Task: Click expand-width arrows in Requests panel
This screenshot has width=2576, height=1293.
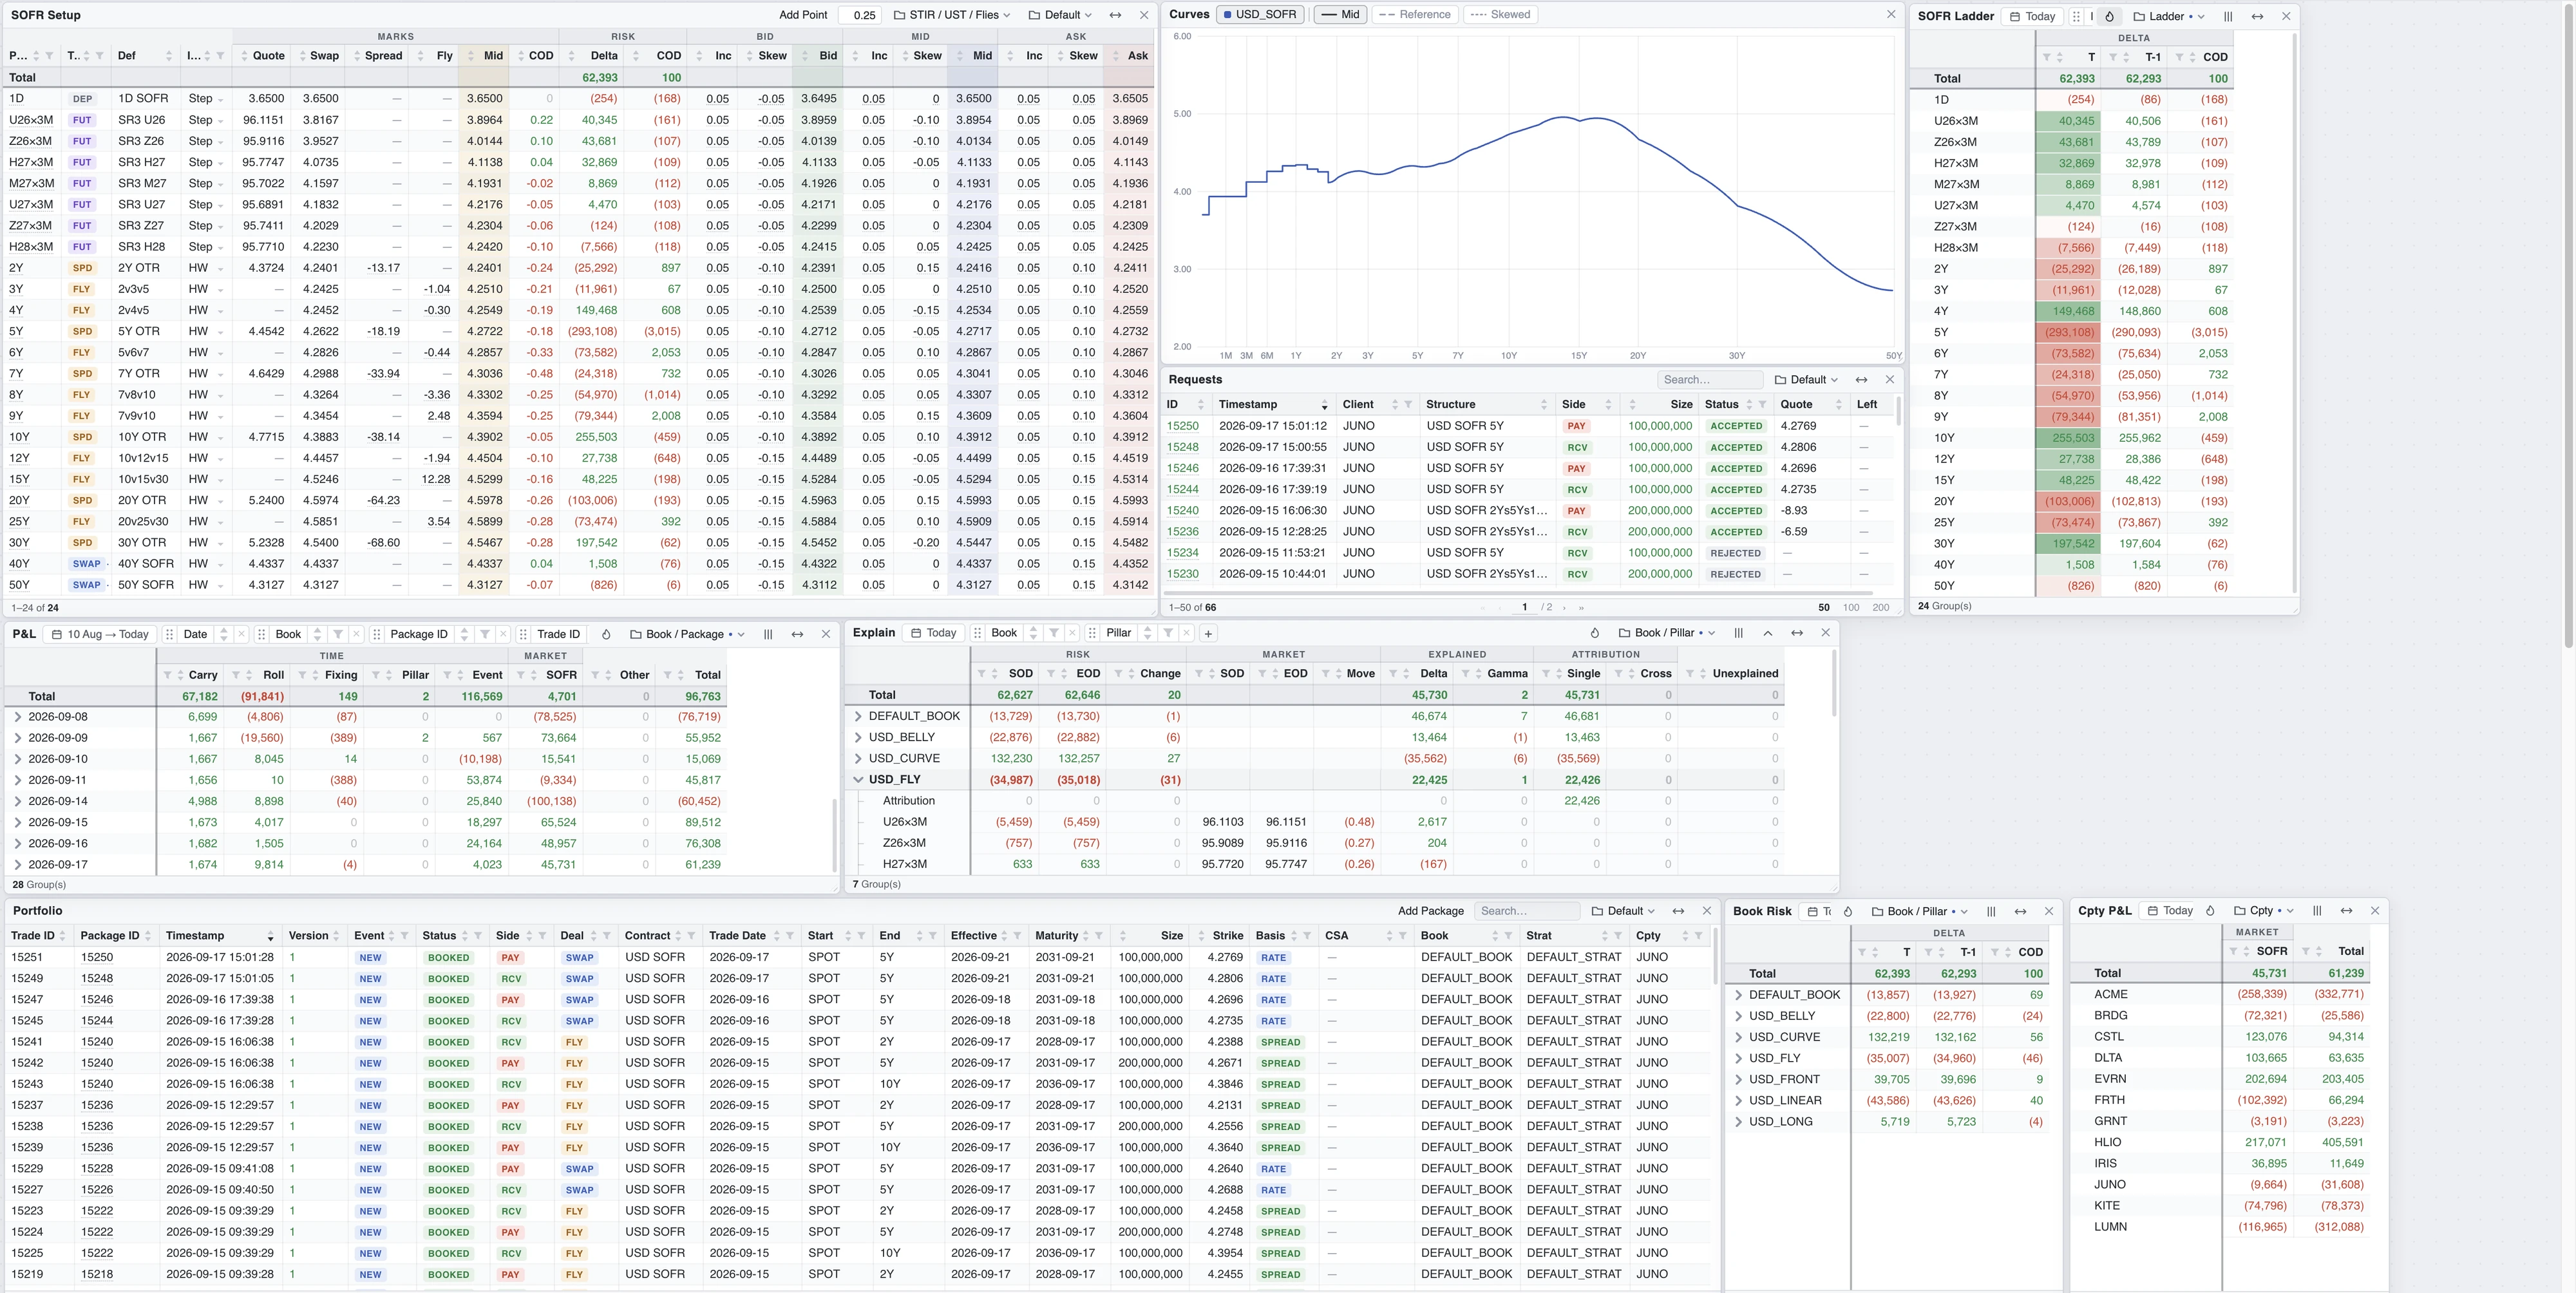Action: [1861, 380]
